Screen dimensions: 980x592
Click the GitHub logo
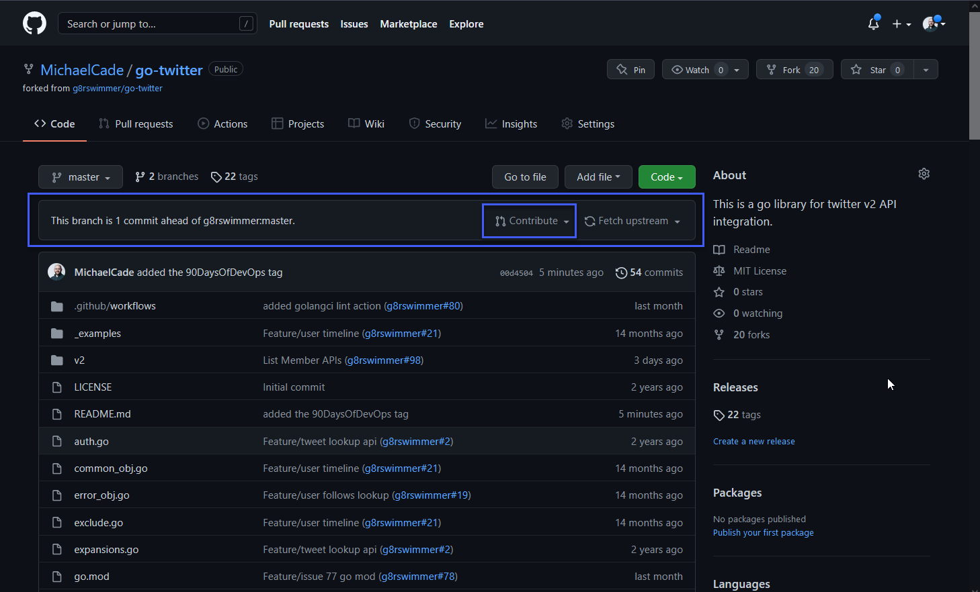(x=34, y=23)
